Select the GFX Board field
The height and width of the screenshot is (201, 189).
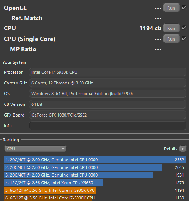[108, 115]
